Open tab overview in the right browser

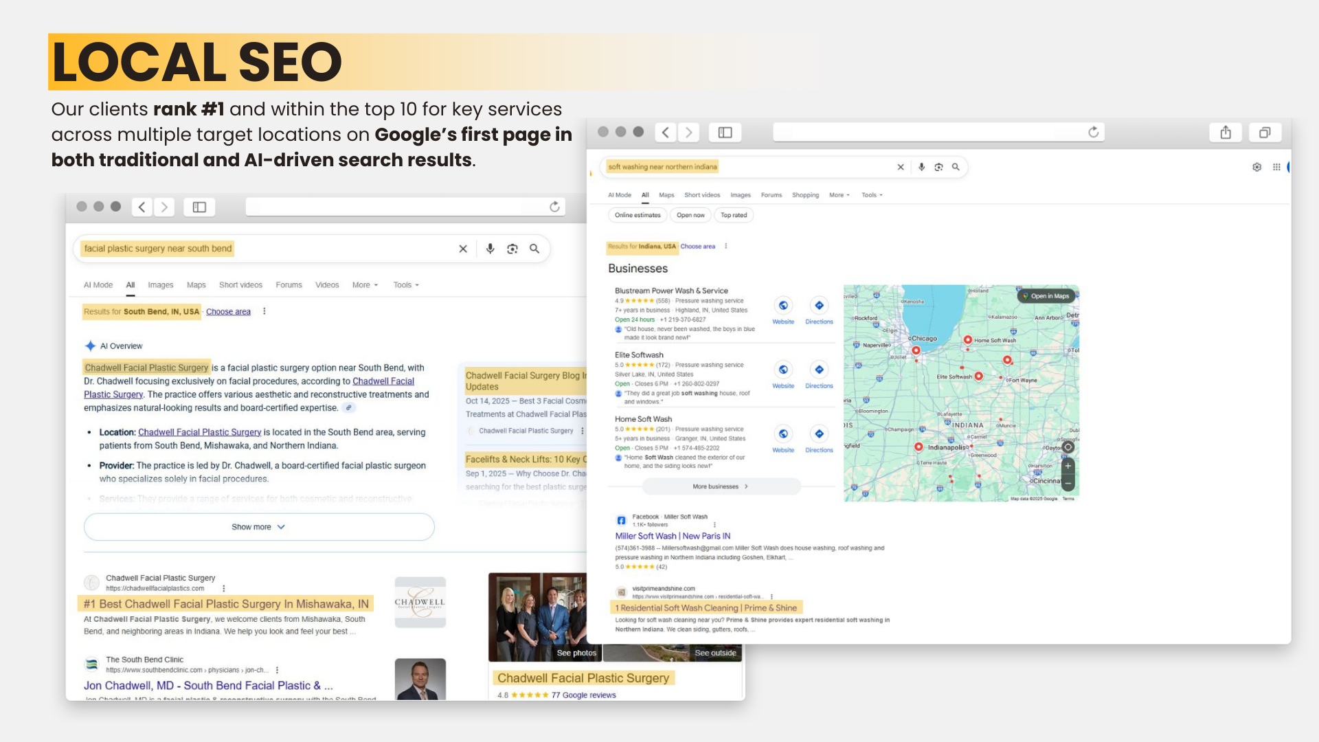(x=1265, y=132)
